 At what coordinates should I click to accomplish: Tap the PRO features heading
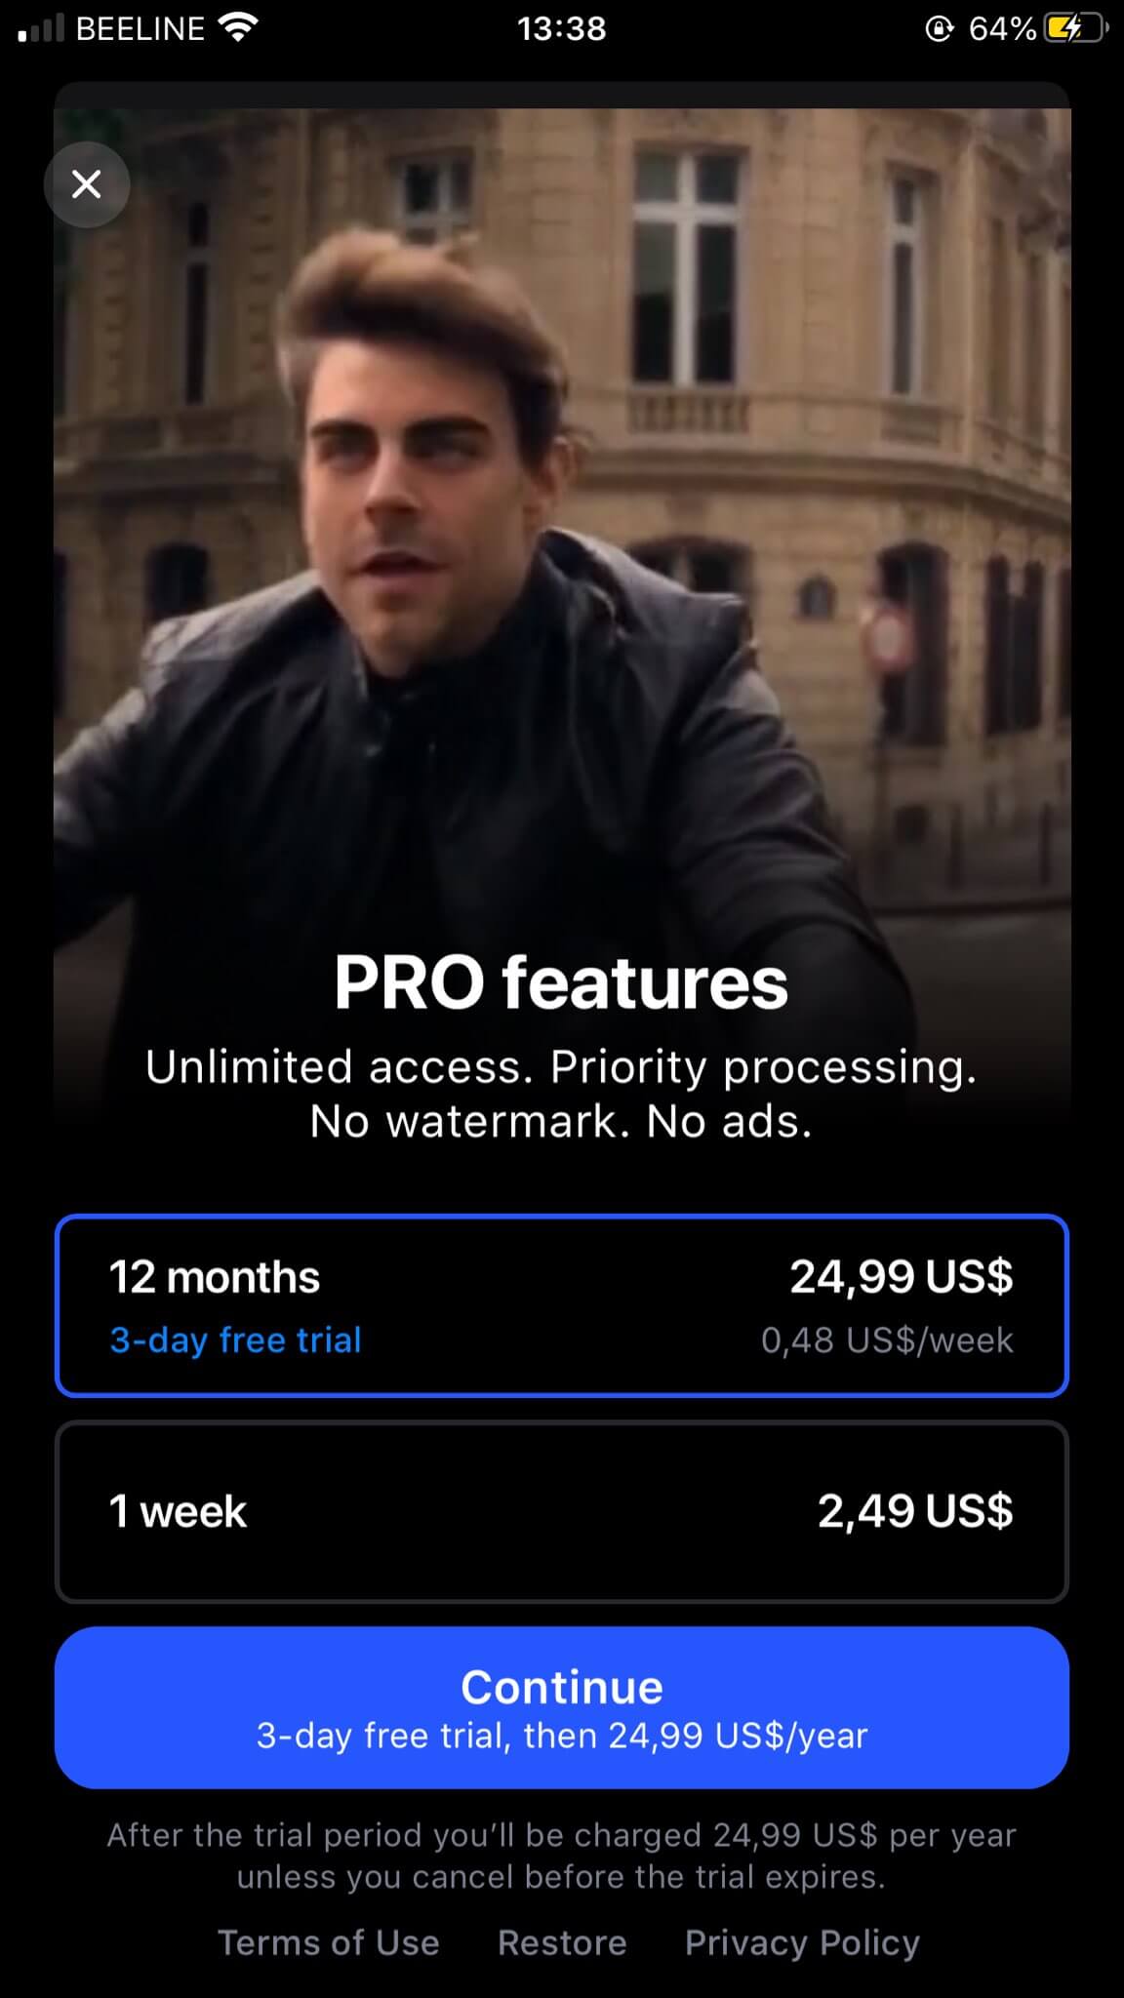coord(561,982)
